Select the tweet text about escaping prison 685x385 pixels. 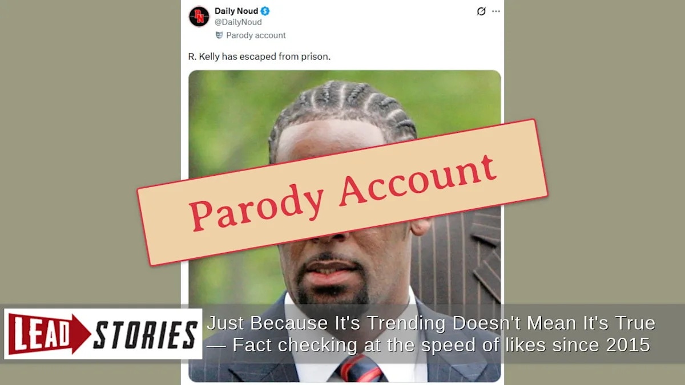pyautogui.click(x=259, y=56)
